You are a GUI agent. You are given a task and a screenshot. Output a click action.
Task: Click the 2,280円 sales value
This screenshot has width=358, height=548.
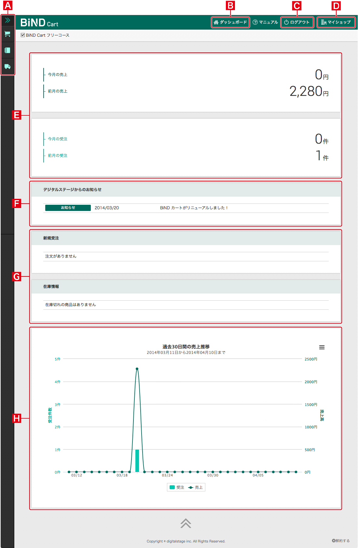[309, 91]
